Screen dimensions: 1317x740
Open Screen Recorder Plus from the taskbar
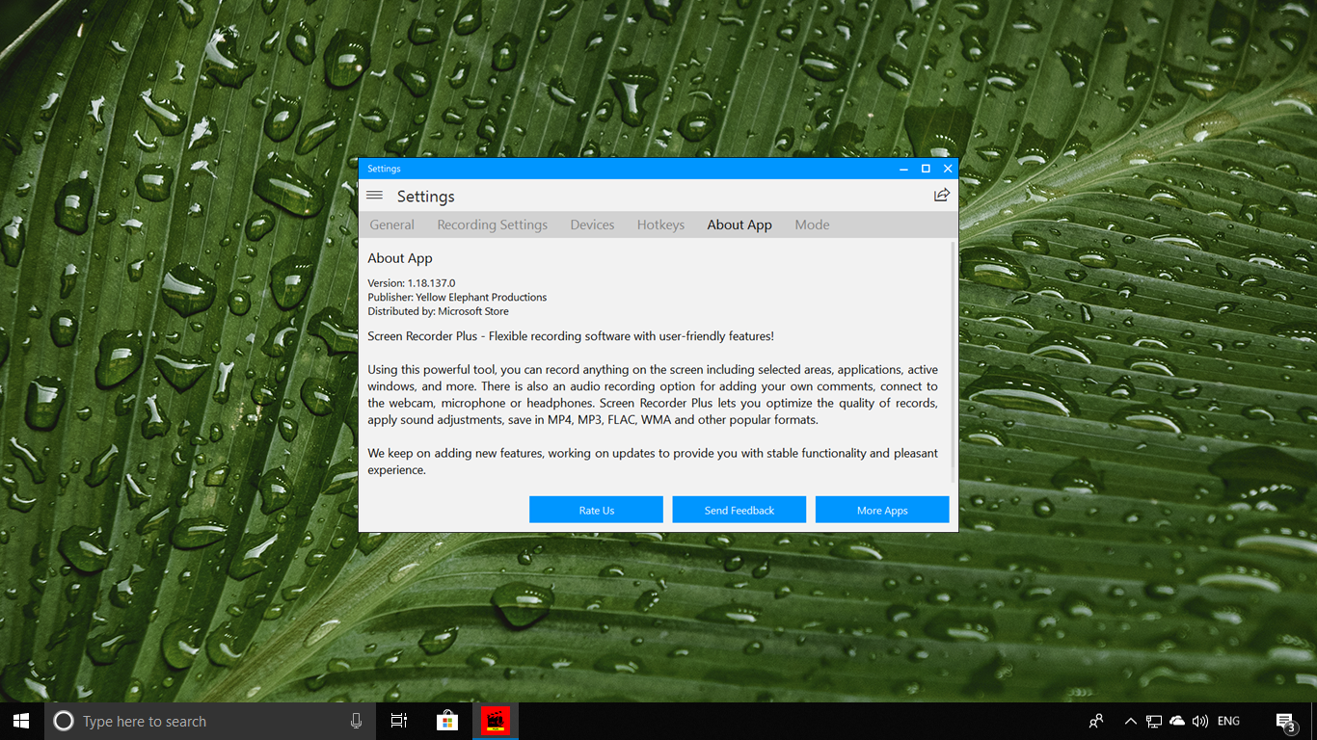pyautogui.click(x=495, y=720)
